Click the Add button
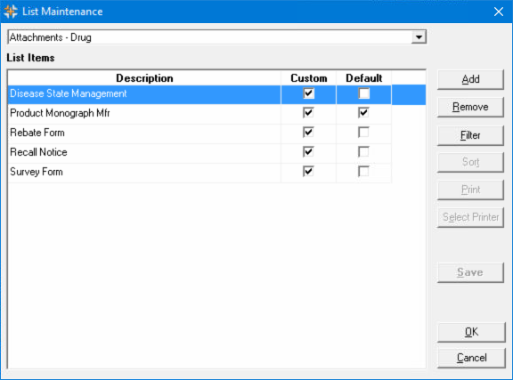The width and height of the screenshot is (513, 380). pyautogui.click(x=470, y=79)
